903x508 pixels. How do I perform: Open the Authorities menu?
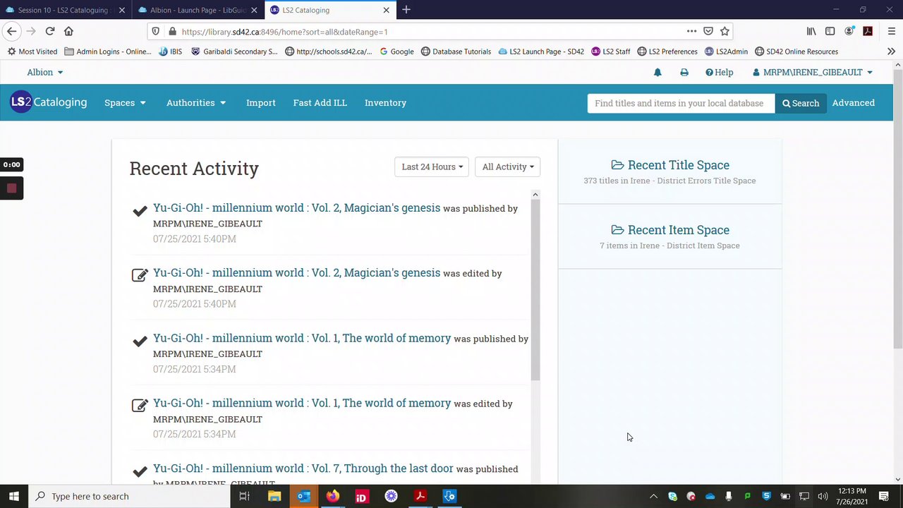[x=196, y=103]
